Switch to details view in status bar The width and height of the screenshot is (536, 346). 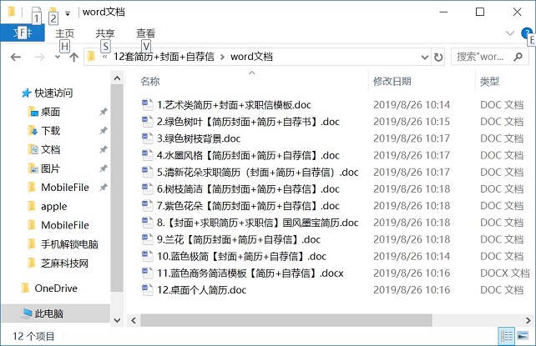(x=507, y=336)
